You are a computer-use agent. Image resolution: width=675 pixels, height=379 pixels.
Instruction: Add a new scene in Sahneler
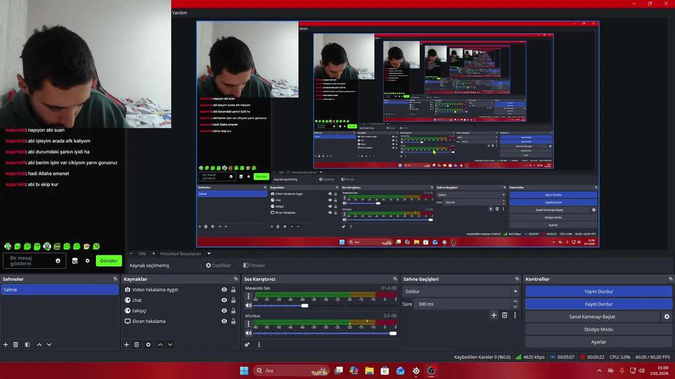[x=6, y=344]
